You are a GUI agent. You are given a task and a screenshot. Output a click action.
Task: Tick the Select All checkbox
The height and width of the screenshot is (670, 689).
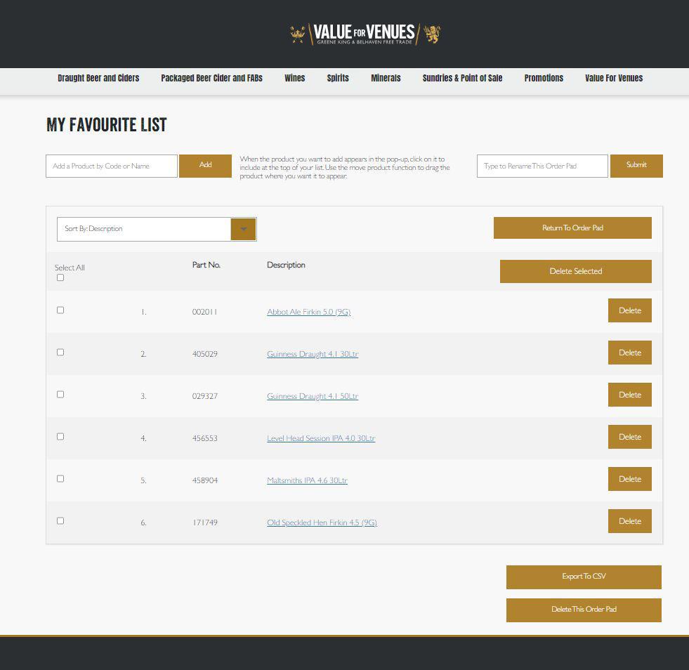pyautogui.click(x=60, y=277)
